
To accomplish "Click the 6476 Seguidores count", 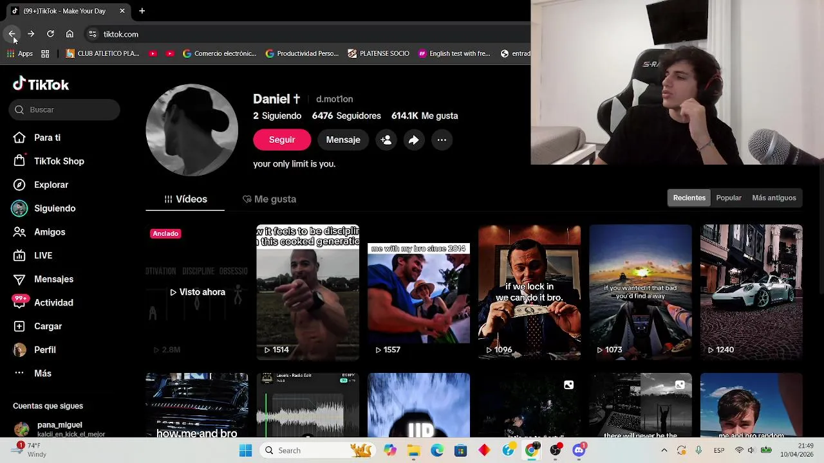I will coord(346,116).
